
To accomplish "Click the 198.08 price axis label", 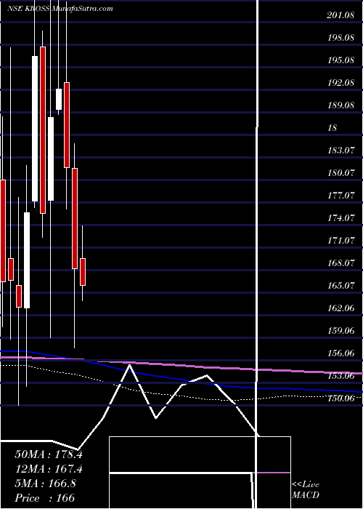I will (340, 38).
